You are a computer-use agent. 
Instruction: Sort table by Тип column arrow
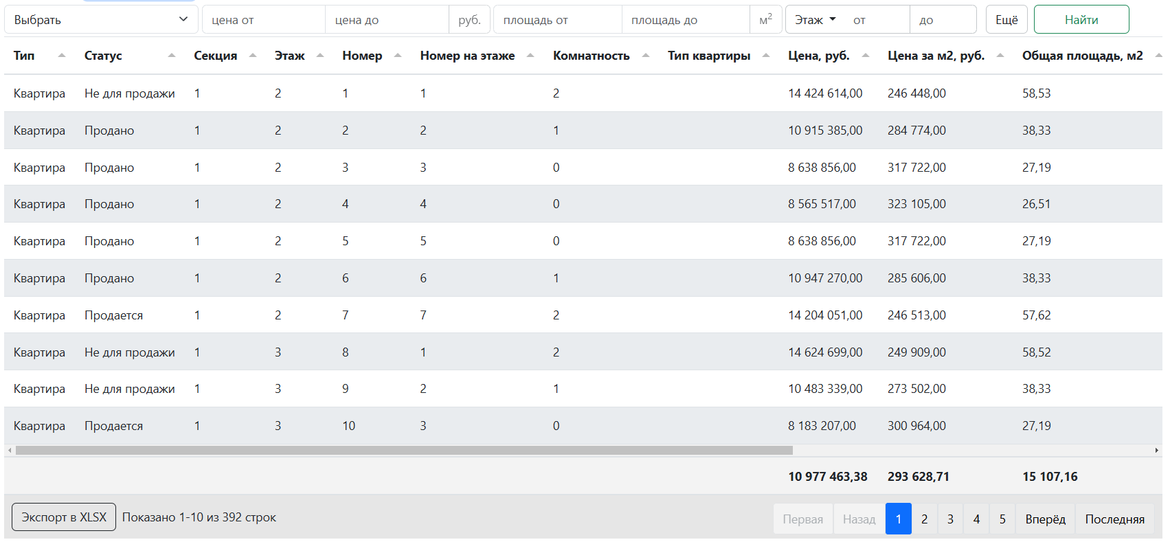pos(62,56)
